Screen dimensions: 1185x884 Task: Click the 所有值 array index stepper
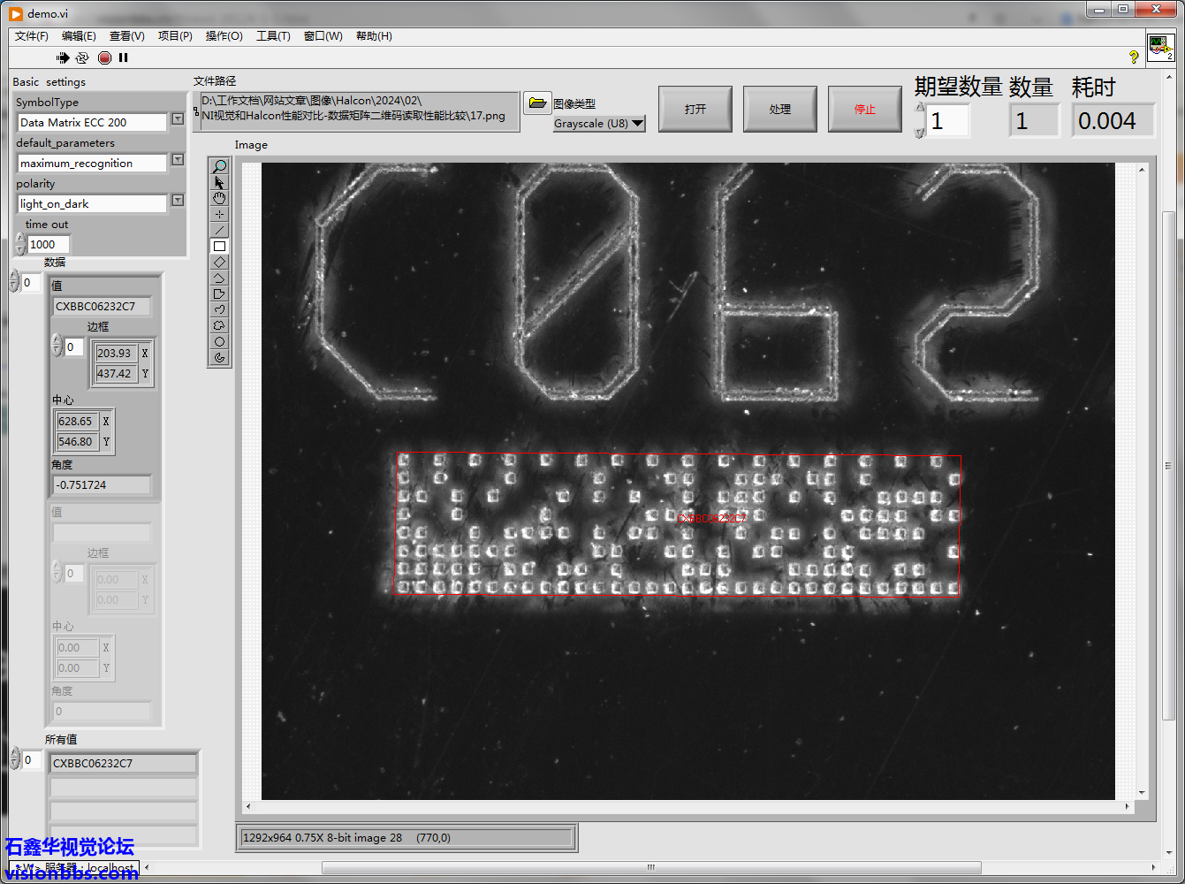(15, 758)
